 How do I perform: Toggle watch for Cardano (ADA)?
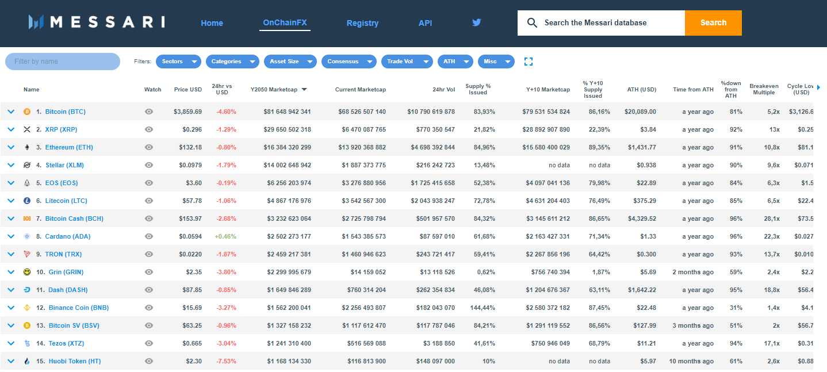149,236
